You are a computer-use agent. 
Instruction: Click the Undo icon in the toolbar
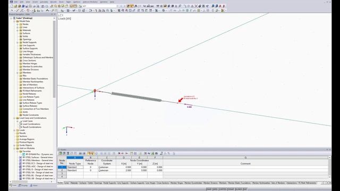click(x=42, y=6)
